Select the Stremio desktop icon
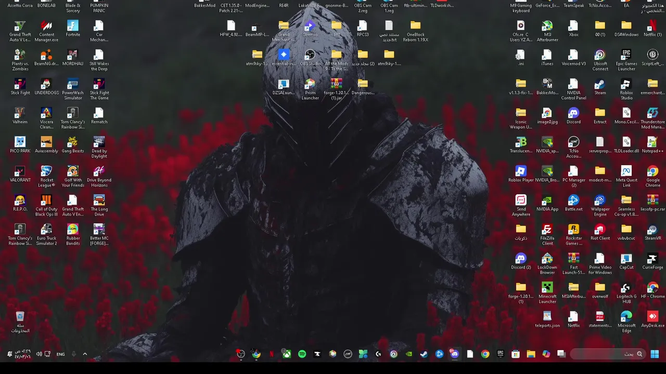 pos(310,29)
